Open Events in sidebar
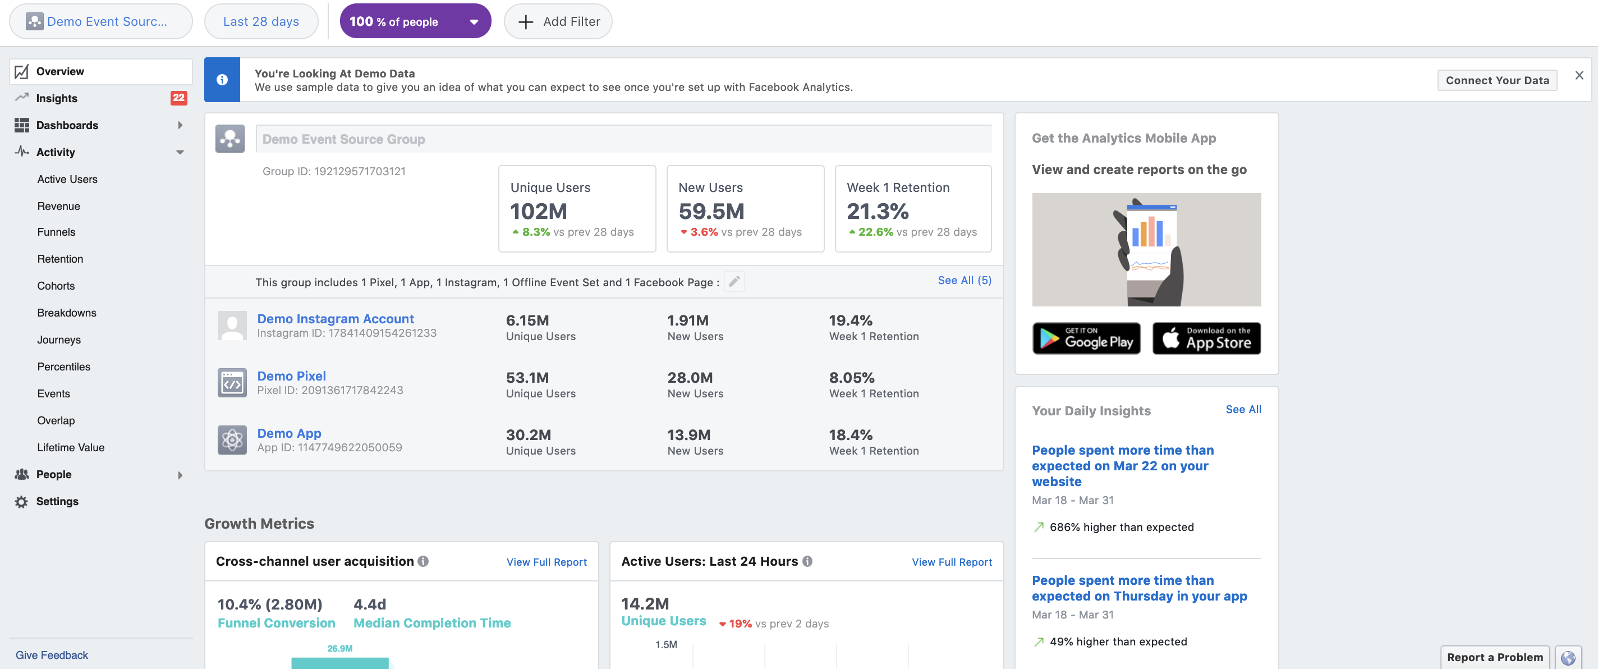This screenshot has height=669, width=1598. [x=53, y=394]
